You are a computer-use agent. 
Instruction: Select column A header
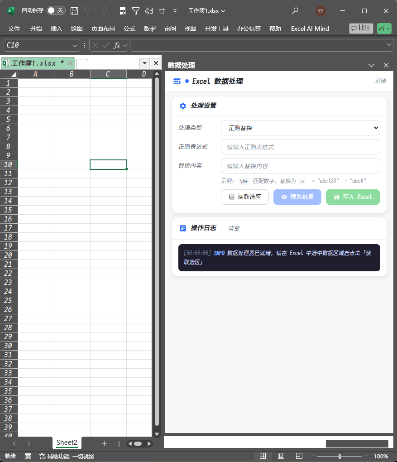[36, 74]
